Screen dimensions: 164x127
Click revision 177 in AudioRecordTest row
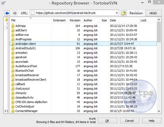coord(78,66)
